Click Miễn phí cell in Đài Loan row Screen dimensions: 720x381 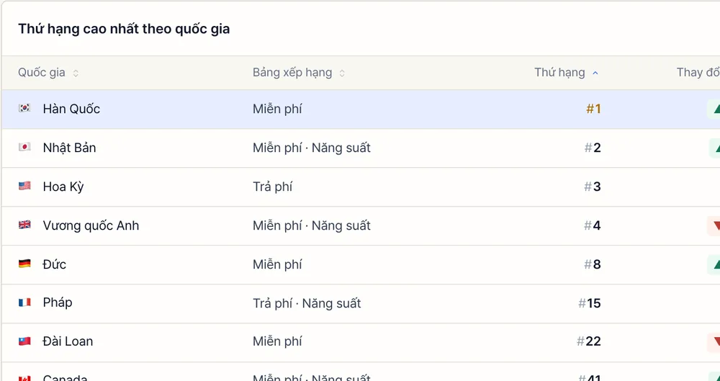(277, 341)
